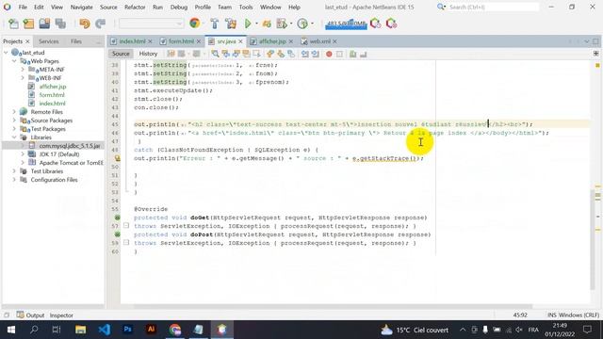Select form.html in project tree
The image size is (603, 339).
coord(52,95)
